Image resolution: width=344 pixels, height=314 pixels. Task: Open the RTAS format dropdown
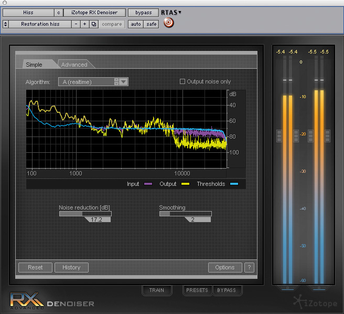171,13
